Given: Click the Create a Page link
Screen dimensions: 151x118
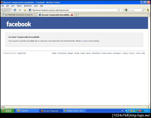Looking at the screenshot, I should [106, 53].
